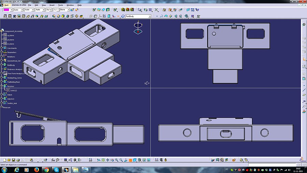Viewport: 307px width, 173px height.
Task: Expand the Constraints tree node
Action: (x=2, y=48)
